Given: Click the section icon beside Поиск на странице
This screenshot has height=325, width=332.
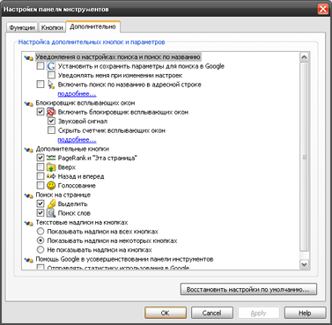Looking at the screenshot, I should [x=28, y=196].
